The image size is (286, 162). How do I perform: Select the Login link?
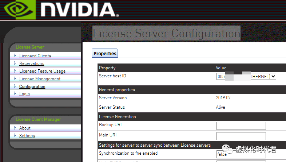24,94
